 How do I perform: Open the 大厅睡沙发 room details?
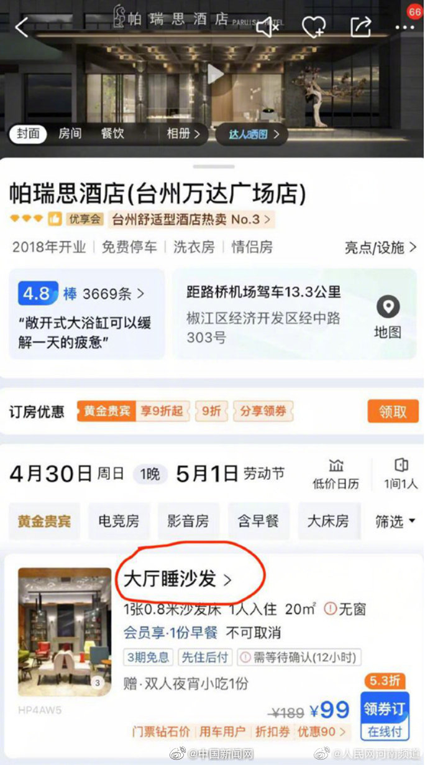click(178, 579)
